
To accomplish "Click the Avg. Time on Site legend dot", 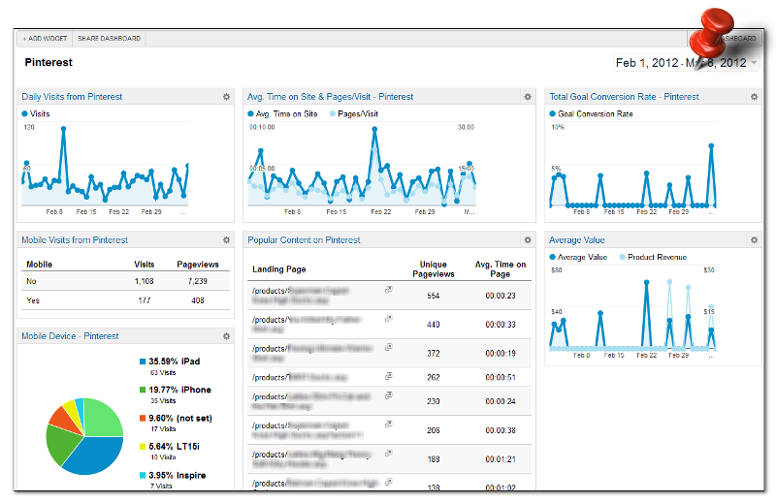I will point(250,113).
